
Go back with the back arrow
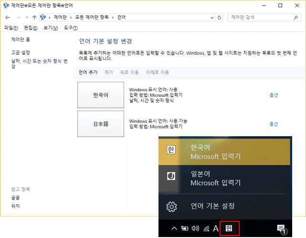[x=8, y=18]
